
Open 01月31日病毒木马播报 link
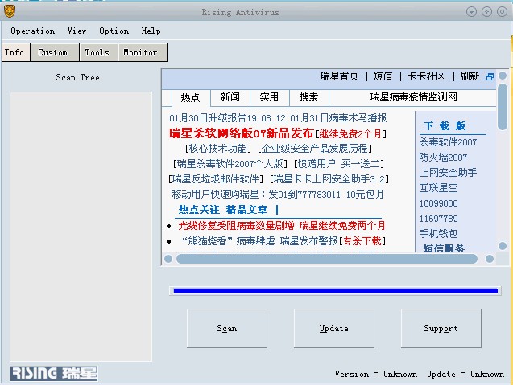(x=338, y=118)
